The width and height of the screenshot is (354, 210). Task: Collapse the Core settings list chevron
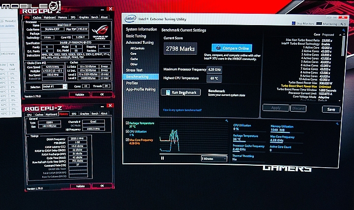click(x=340, y=35)
